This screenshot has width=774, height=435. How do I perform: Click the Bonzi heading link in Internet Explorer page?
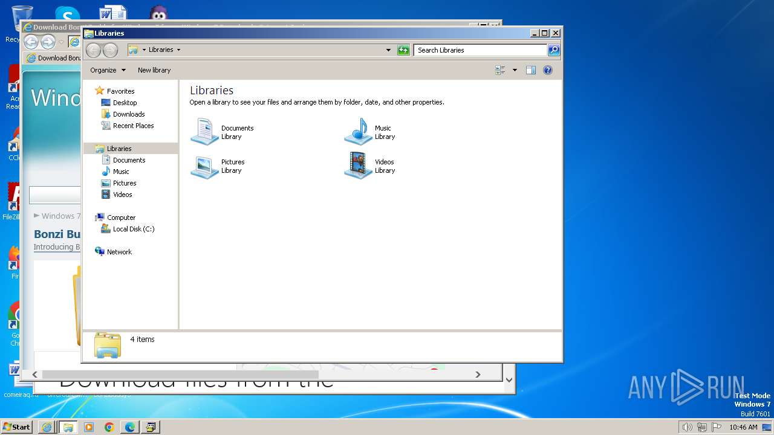[57, 234]
